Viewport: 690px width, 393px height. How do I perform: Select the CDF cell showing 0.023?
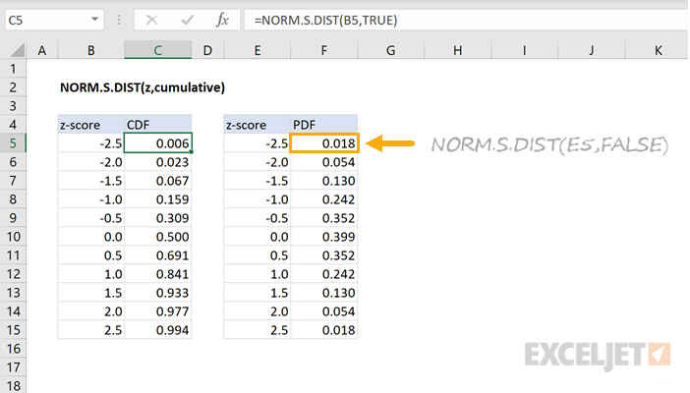click(x=158, y=162)
